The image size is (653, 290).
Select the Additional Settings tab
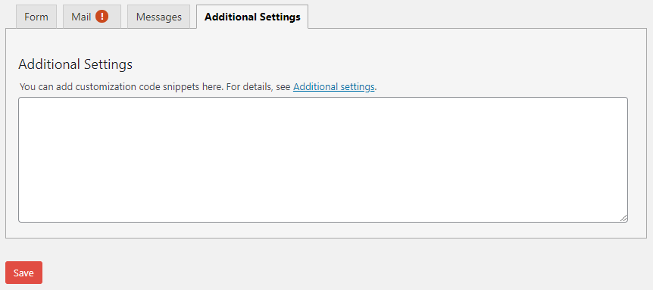point(252,17)
